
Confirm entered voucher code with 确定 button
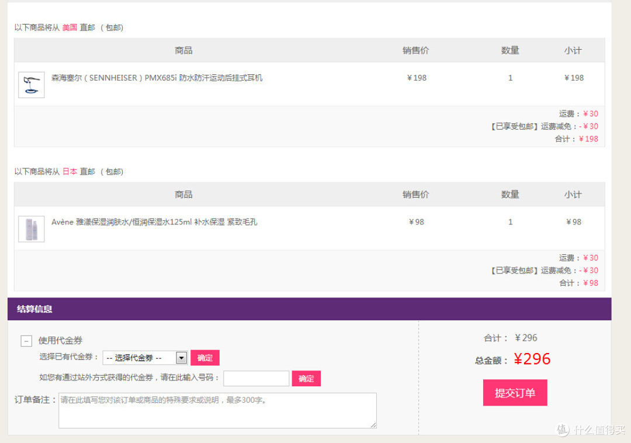pyautogui.click(x=306, y=378)
